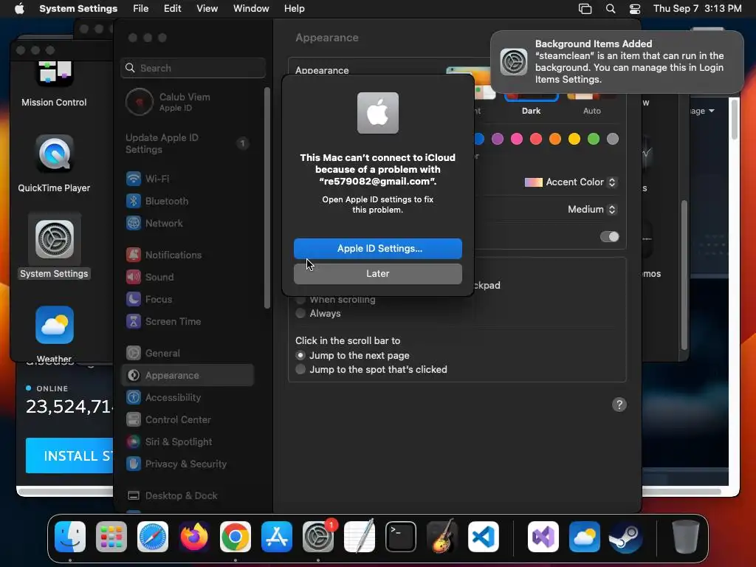Pick the red accent color
Image resolution: width=756 pixels, height=567 pixels.
[x=536, y=139]
